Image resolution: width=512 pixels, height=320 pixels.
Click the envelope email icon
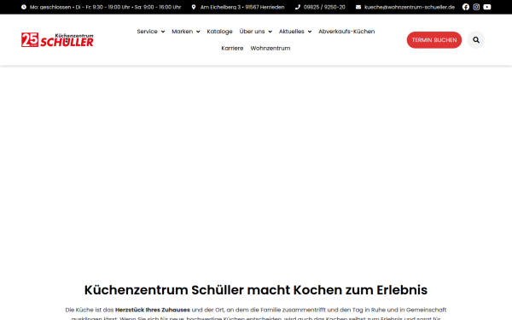coord(358,7)
